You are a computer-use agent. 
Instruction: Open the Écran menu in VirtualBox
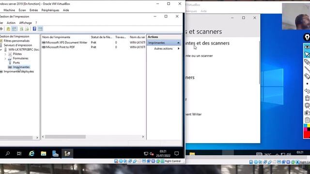pos(22,10)
